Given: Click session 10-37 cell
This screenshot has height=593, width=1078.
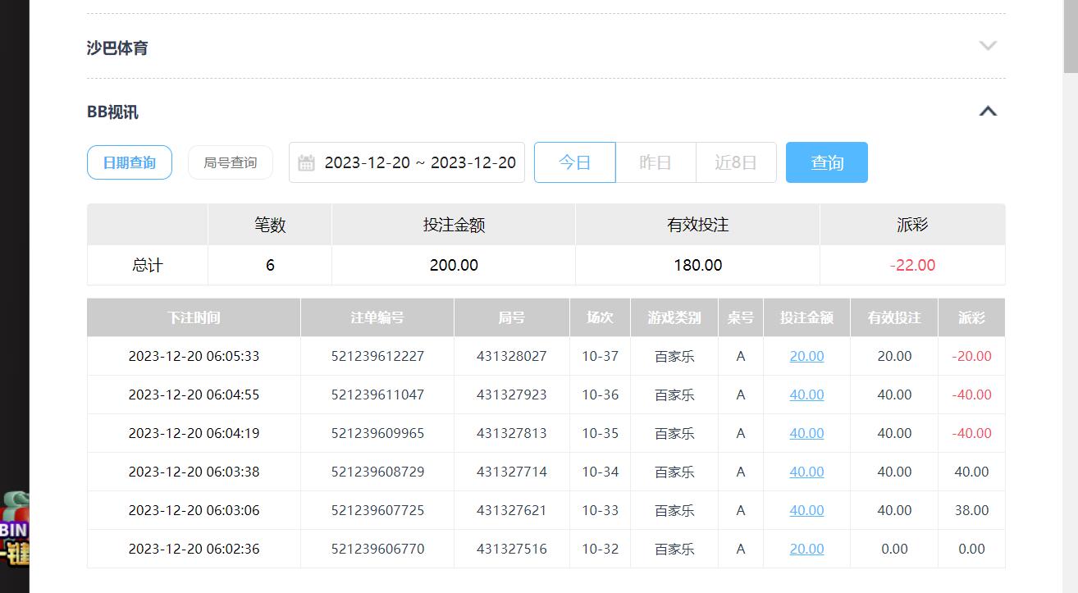Looking at the screenshot, I should tap(600, 356).
